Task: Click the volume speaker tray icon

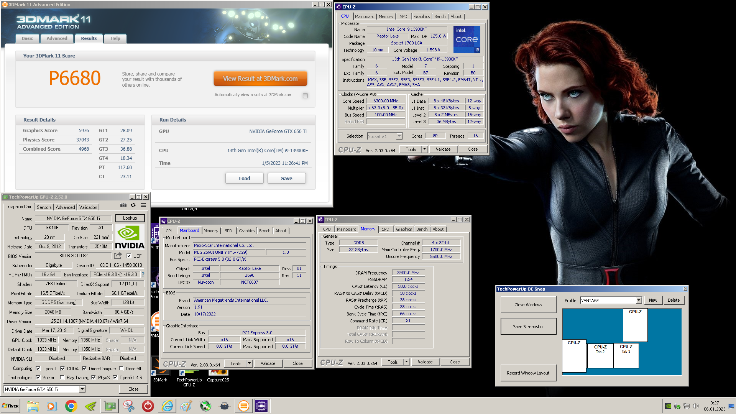Action: (x=696, y=406)
